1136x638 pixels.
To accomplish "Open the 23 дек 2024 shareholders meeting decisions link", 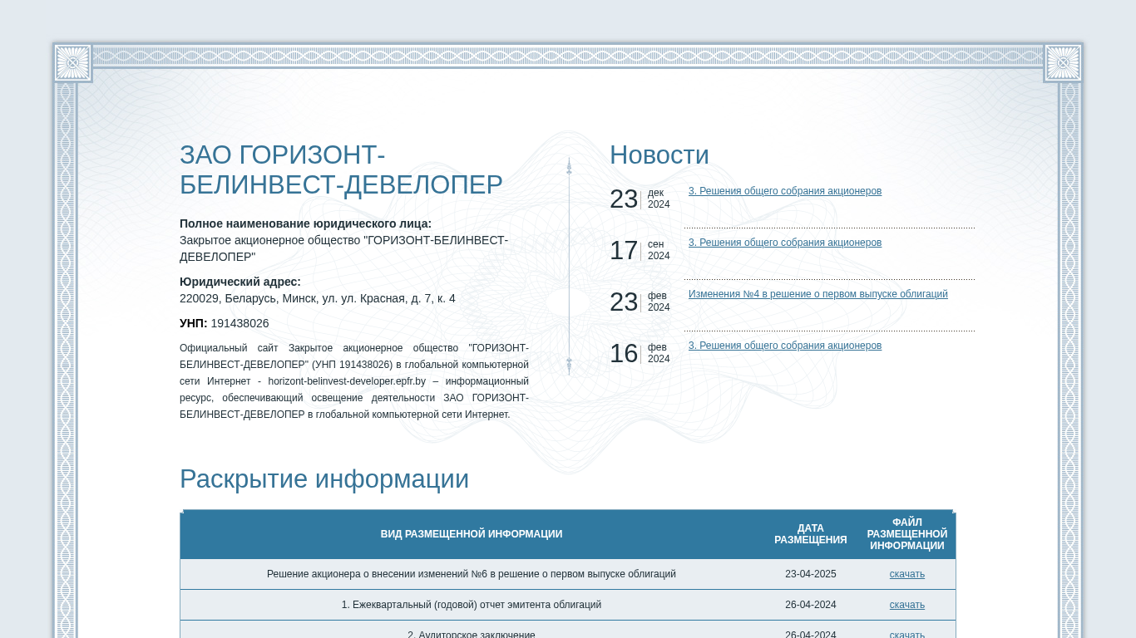I will pyautogui.click(x=785, y=191).
